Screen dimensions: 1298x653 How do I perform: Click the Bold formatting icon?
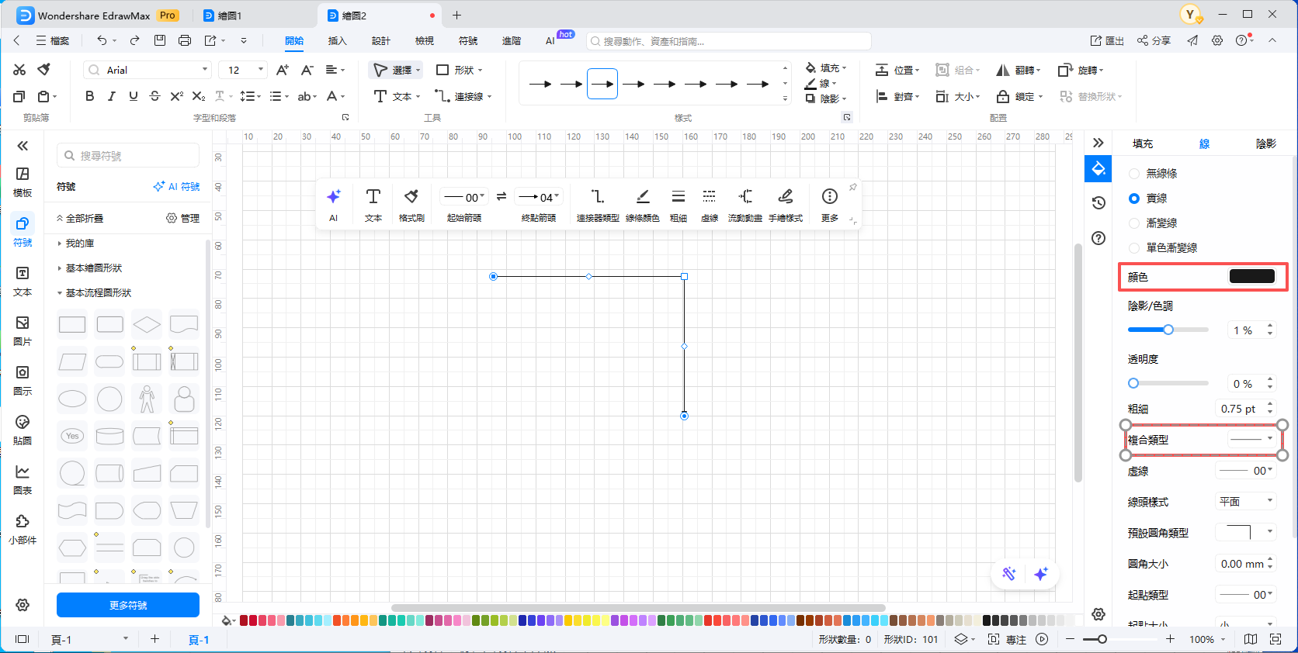[x=89, y=96]
